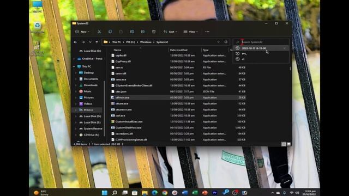Go forward with the right arrow
This screenshot has width=349, height=196.
pyautogui.click(x=83, y=42)
